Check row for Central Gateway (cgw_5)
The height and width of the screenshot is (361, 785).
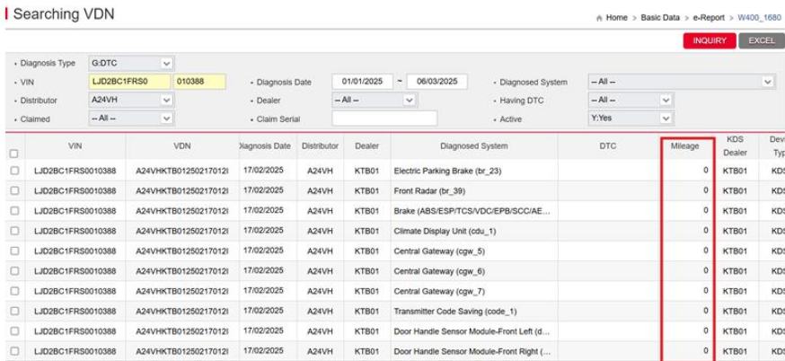tap(14, 251)
